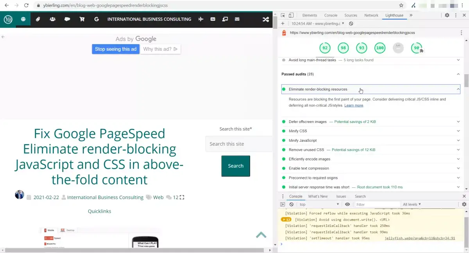
Task: Collapse the Passed audits section
Action: point(458,74)
